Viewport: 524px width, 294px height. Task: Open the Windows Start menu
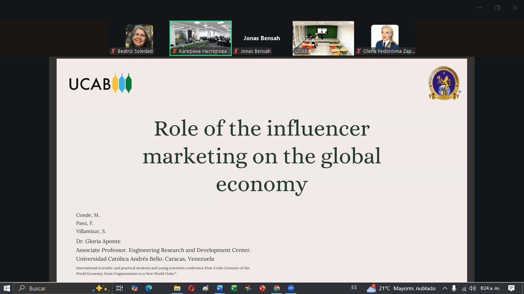coord(7,288)
